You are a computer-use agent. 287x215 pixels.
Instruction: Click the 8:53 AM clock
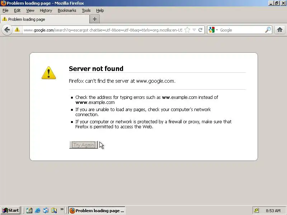[273, 211]
